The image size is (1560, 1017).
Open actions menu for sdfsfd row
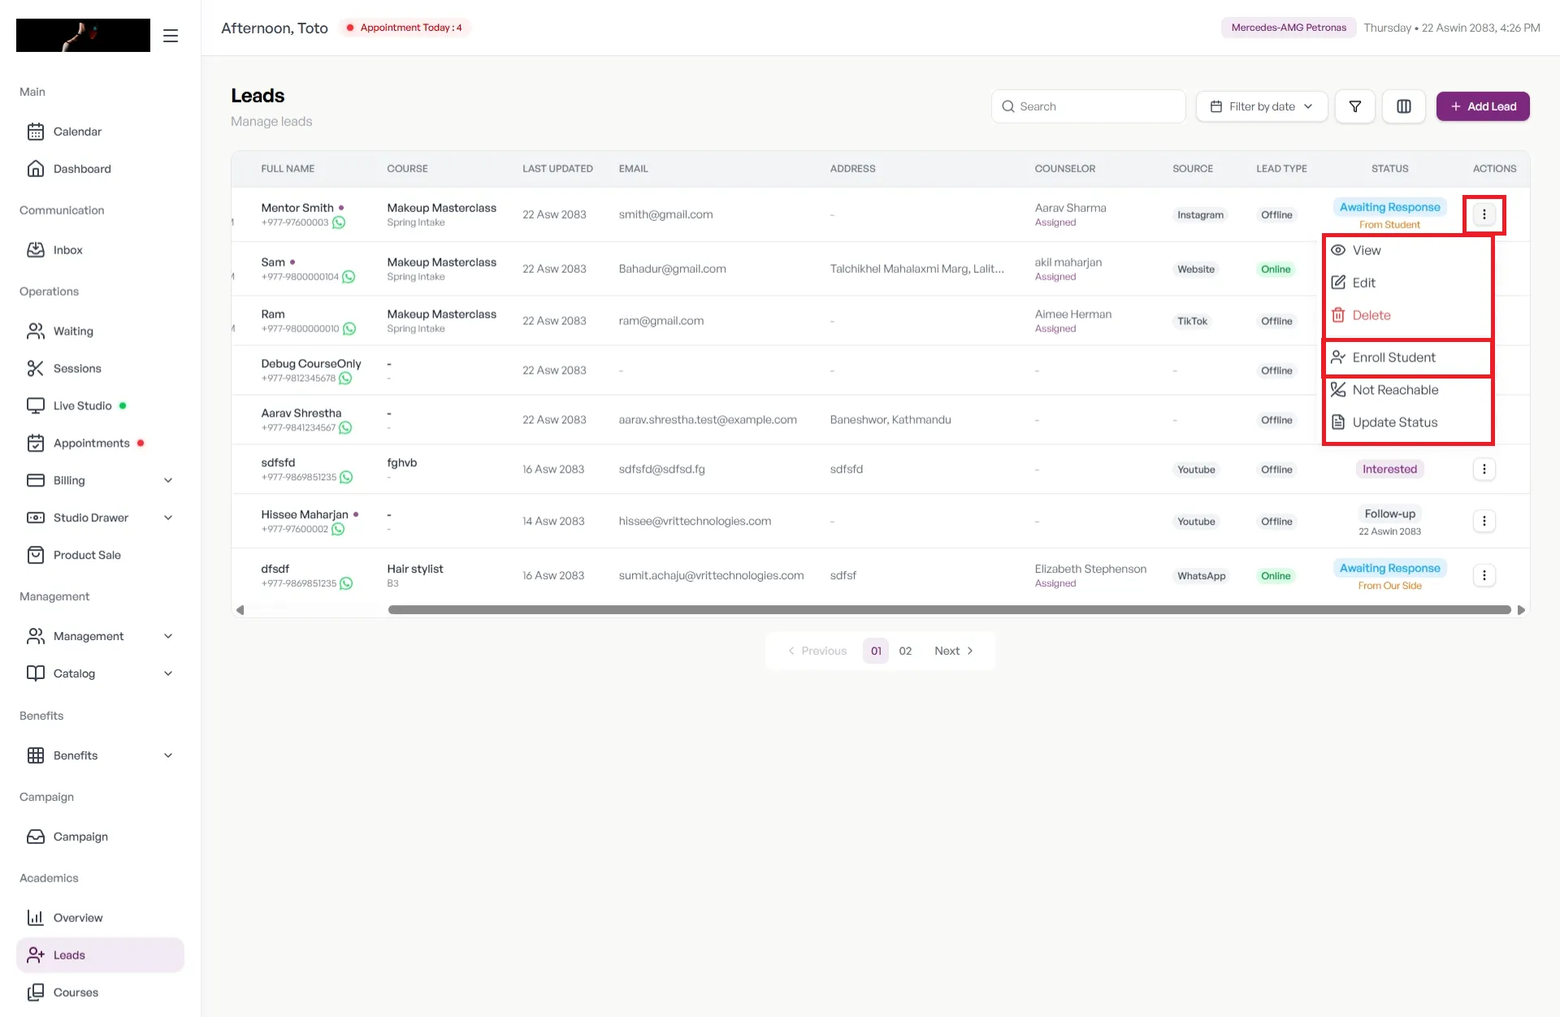tap(1484, 469)
